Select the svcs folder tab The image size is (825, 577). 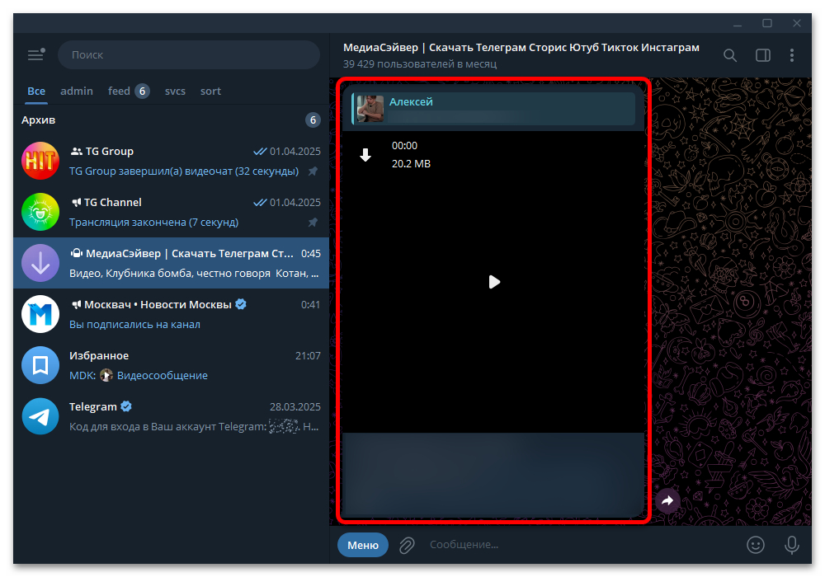175,91
